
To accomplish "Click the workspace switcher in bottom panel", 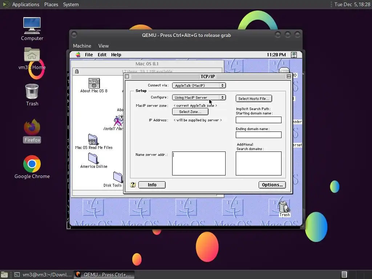I will pos(344,275).
